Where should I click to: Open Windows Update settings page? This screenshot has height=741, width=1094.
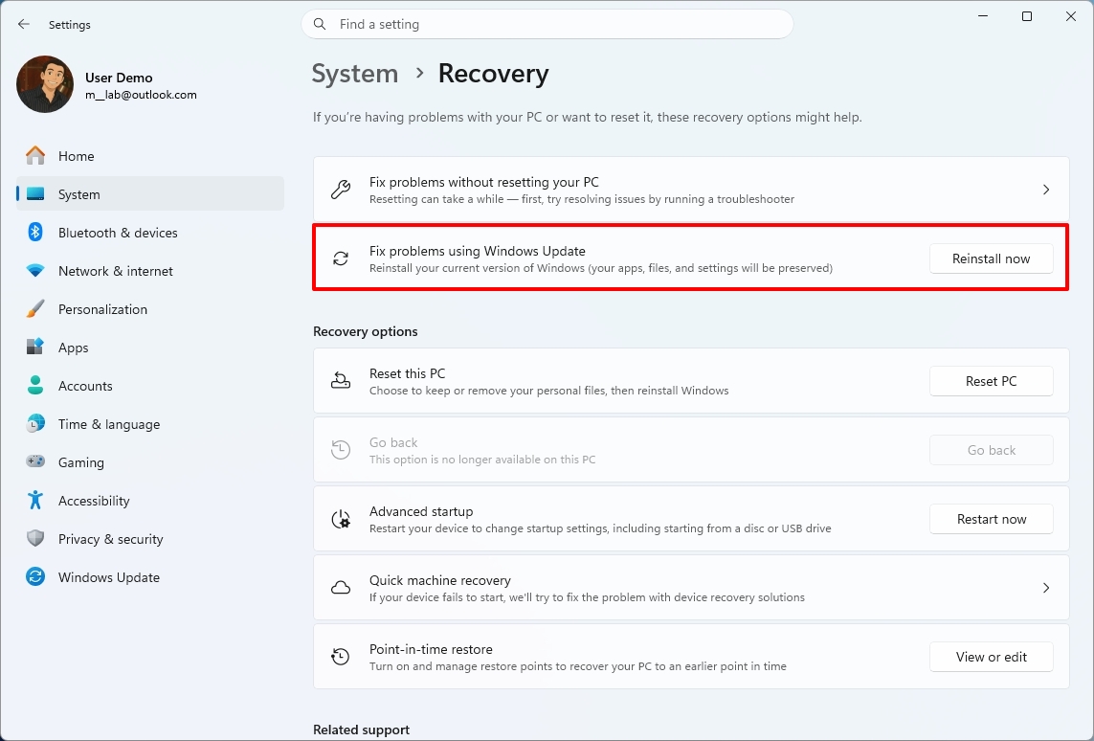(x=150, y=577)
